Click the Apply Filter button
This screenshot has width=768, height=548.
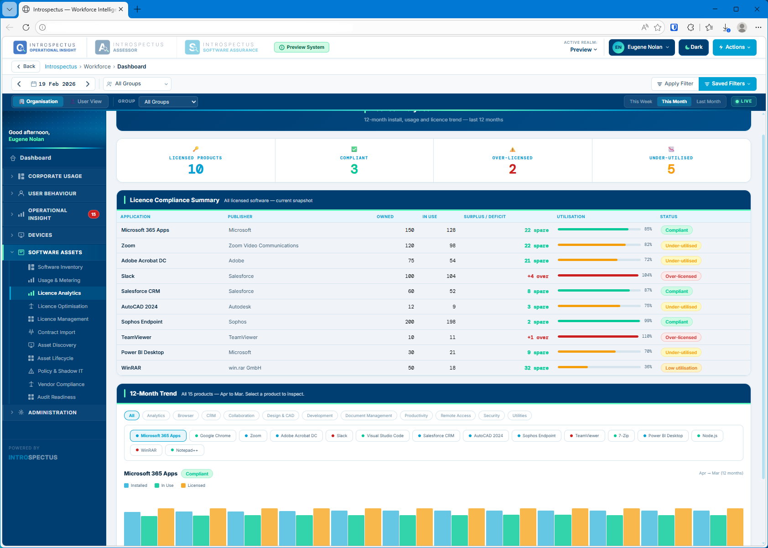click(675, 84)
